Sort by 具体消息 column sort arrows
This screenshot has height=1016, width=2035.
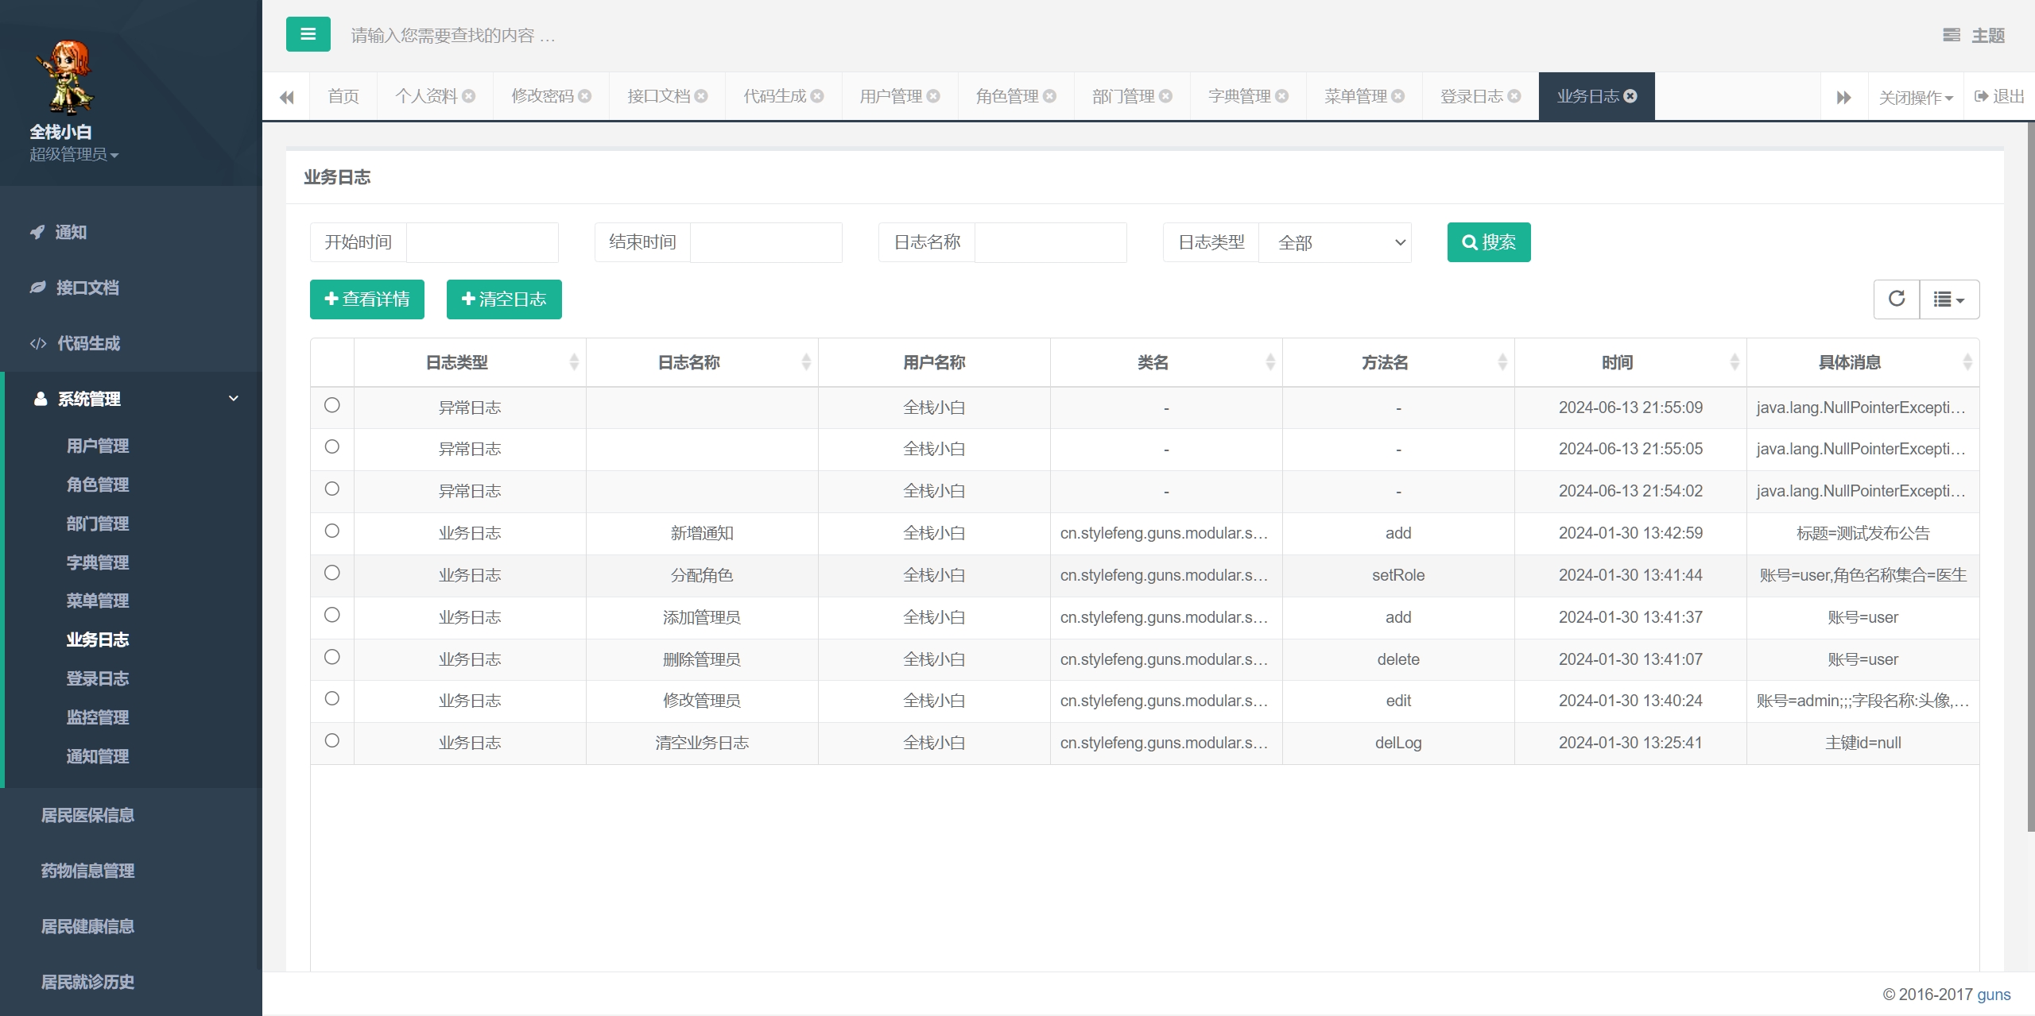pyautogui.click(x=1967, y=362)
